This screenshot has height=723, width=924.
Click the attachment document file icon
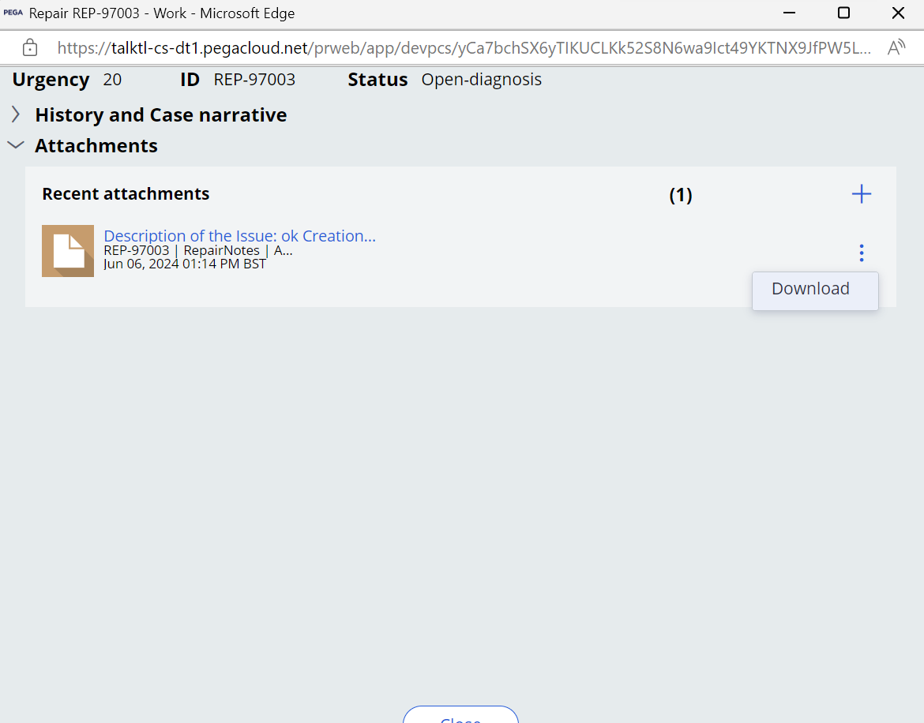pos(68,251)
